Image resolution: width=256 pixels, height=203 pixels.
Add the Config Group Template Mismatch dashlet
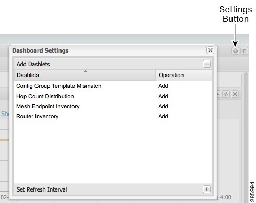[163, 86]
